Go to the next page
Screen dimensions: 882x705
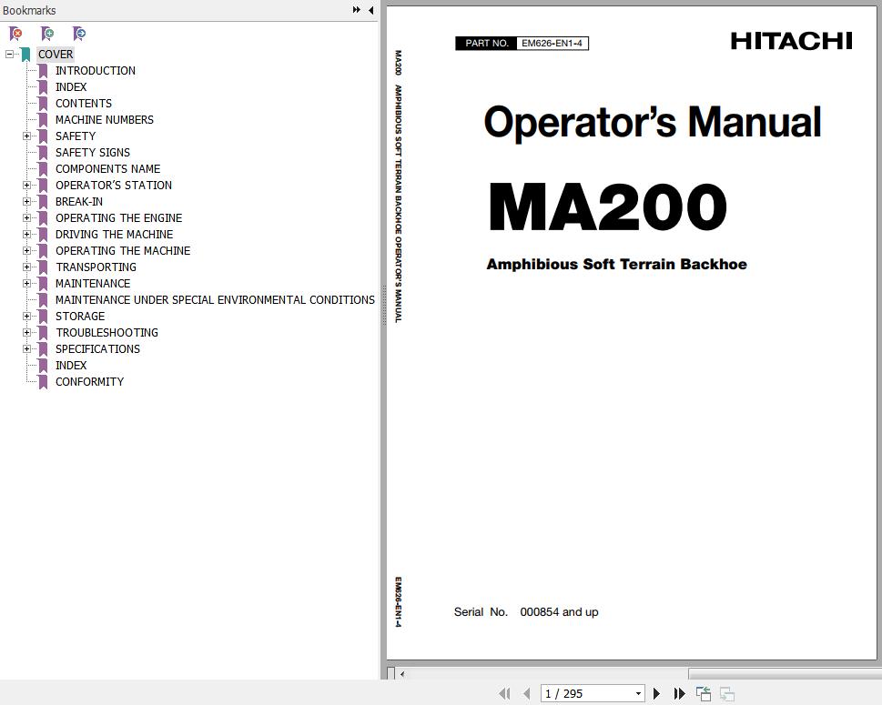pos(656,694)
